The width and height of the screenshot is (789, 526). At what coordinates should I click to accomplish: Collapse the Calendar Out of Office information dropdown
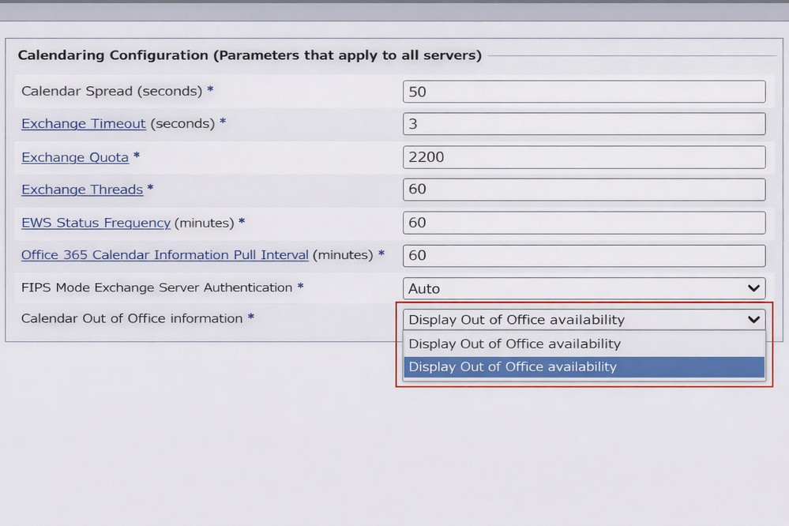tap(753, 319)
